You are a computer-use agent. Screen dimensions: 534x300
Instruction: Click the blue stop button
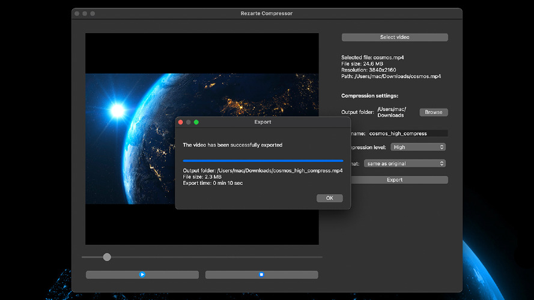[x=261, y=274]
